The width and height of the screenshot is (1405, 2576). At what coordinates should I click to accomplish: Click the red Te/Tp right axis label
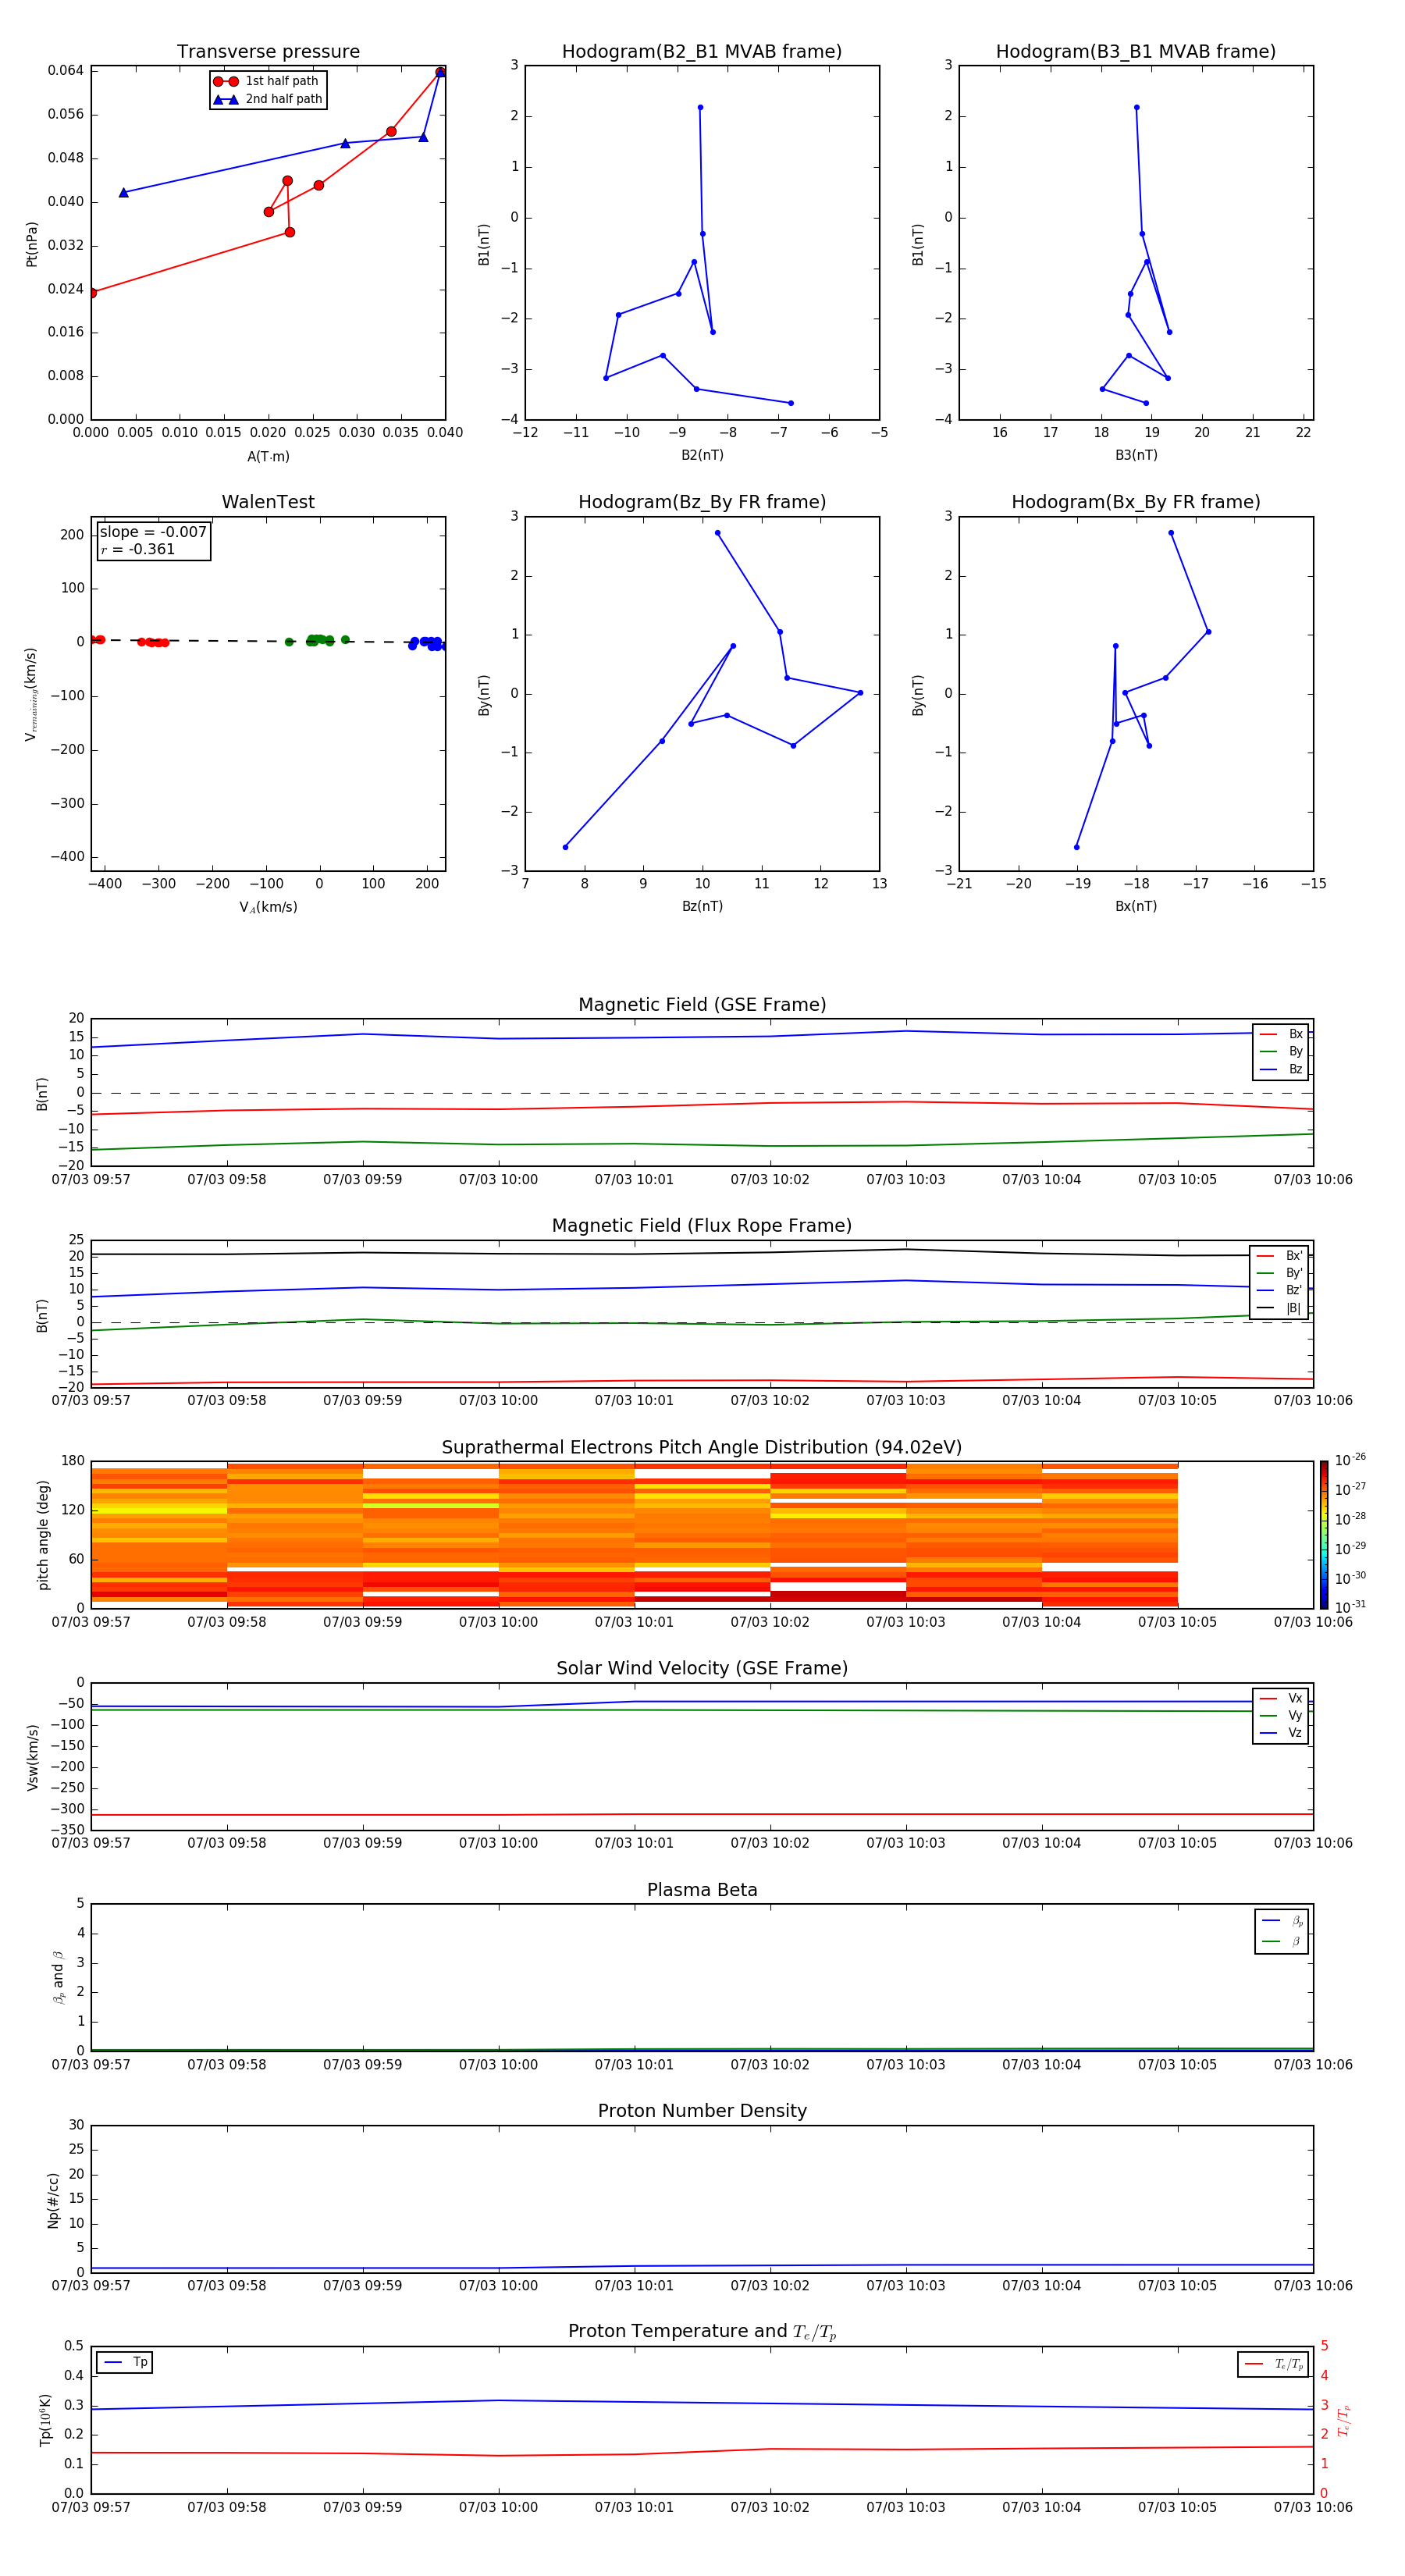tap(1343, 2420)
